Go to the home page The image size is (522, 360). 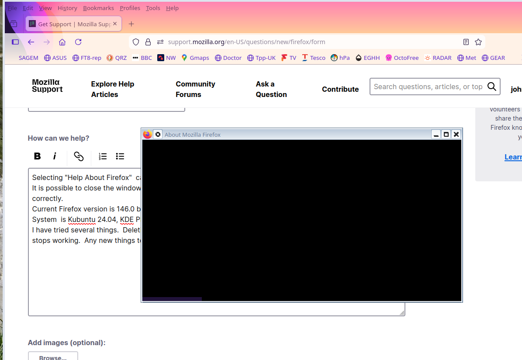(62, 42)
